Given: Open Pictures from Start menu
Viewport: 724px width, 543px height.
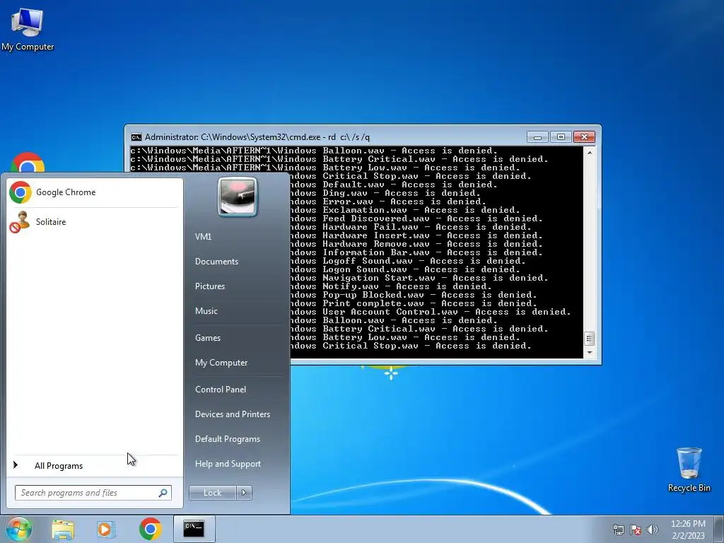Looking at the screenshot, I should [x=209, y=286].
